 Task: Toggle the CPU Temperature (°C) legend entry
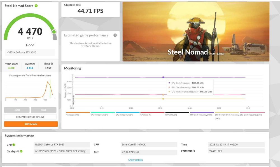point(103,114)
